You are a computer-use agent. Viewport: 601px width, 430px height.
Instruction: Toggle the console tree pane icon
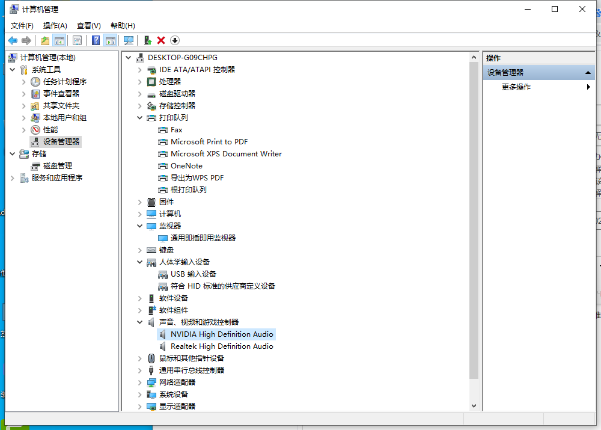[x=58, y=40]
